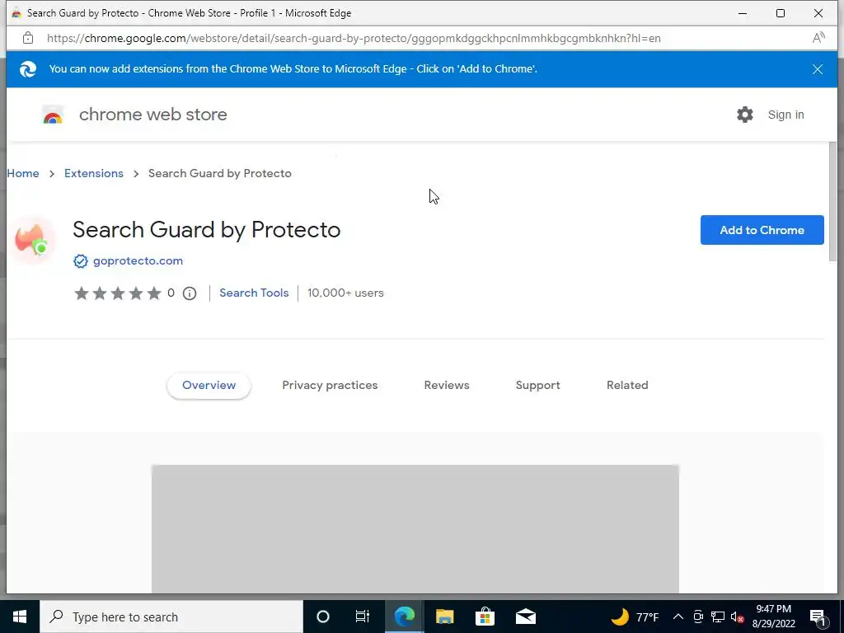
Task: Click the taskbar search box
Action: click(171, 617)
